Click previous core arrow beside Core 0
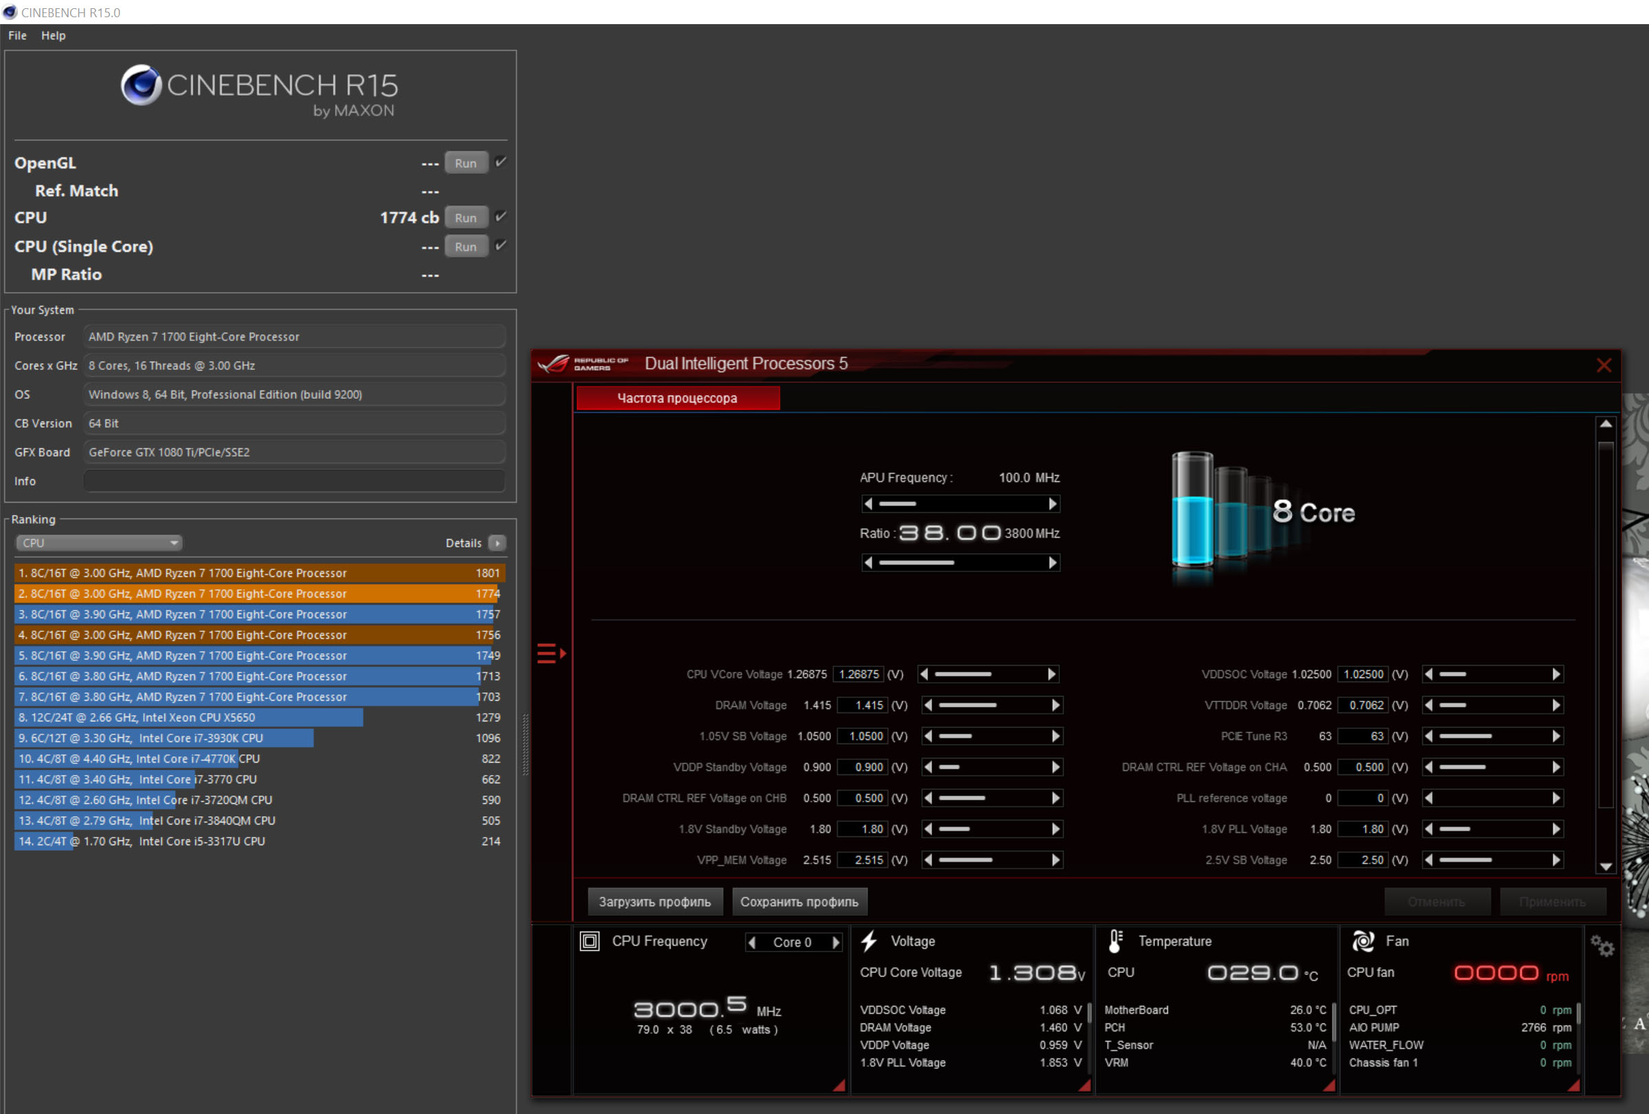Screen dimensions: 1649x1114 [752, 942]
